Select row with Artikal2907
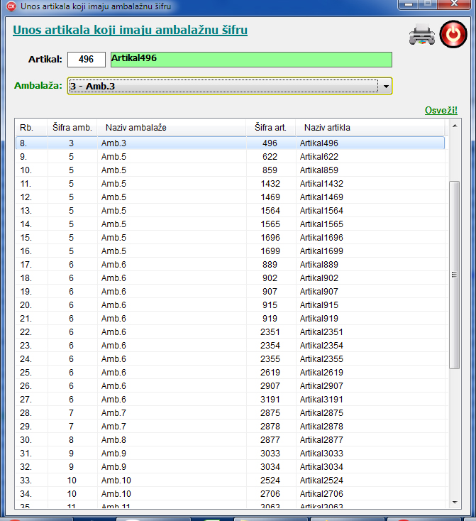Viewport: 476px width, 521px height. 230,386
